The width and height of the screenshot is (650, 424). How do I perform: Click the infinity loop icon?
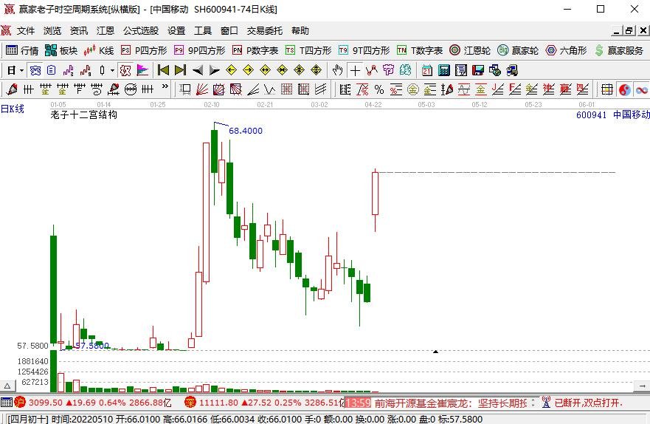click(x=642, y=89)
